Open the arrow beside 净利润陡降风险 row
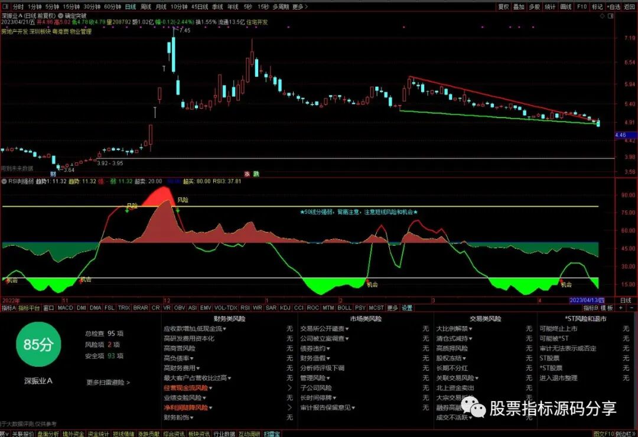This screenshot has height=437, width=638. (289, 407)
